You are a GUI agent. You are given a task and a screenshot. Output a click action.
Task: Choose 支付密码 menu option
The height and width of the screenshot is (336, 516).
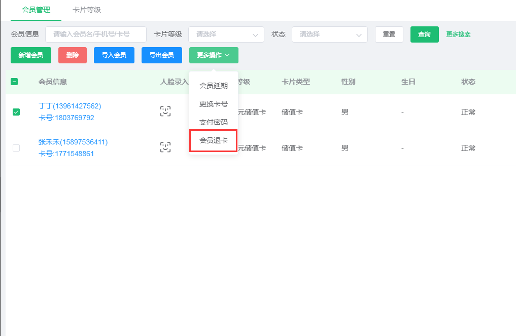[213, 122]
